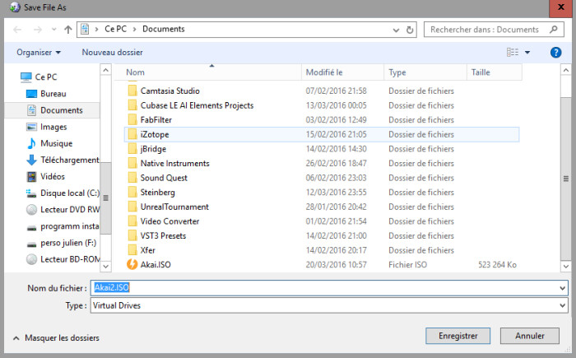Close the Save File As dialog
This screenshot has height=358, width=576.
point(561,7)
